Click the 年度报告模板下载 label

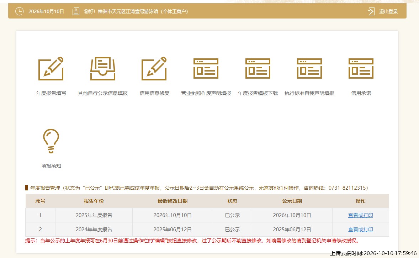[258, 93]
